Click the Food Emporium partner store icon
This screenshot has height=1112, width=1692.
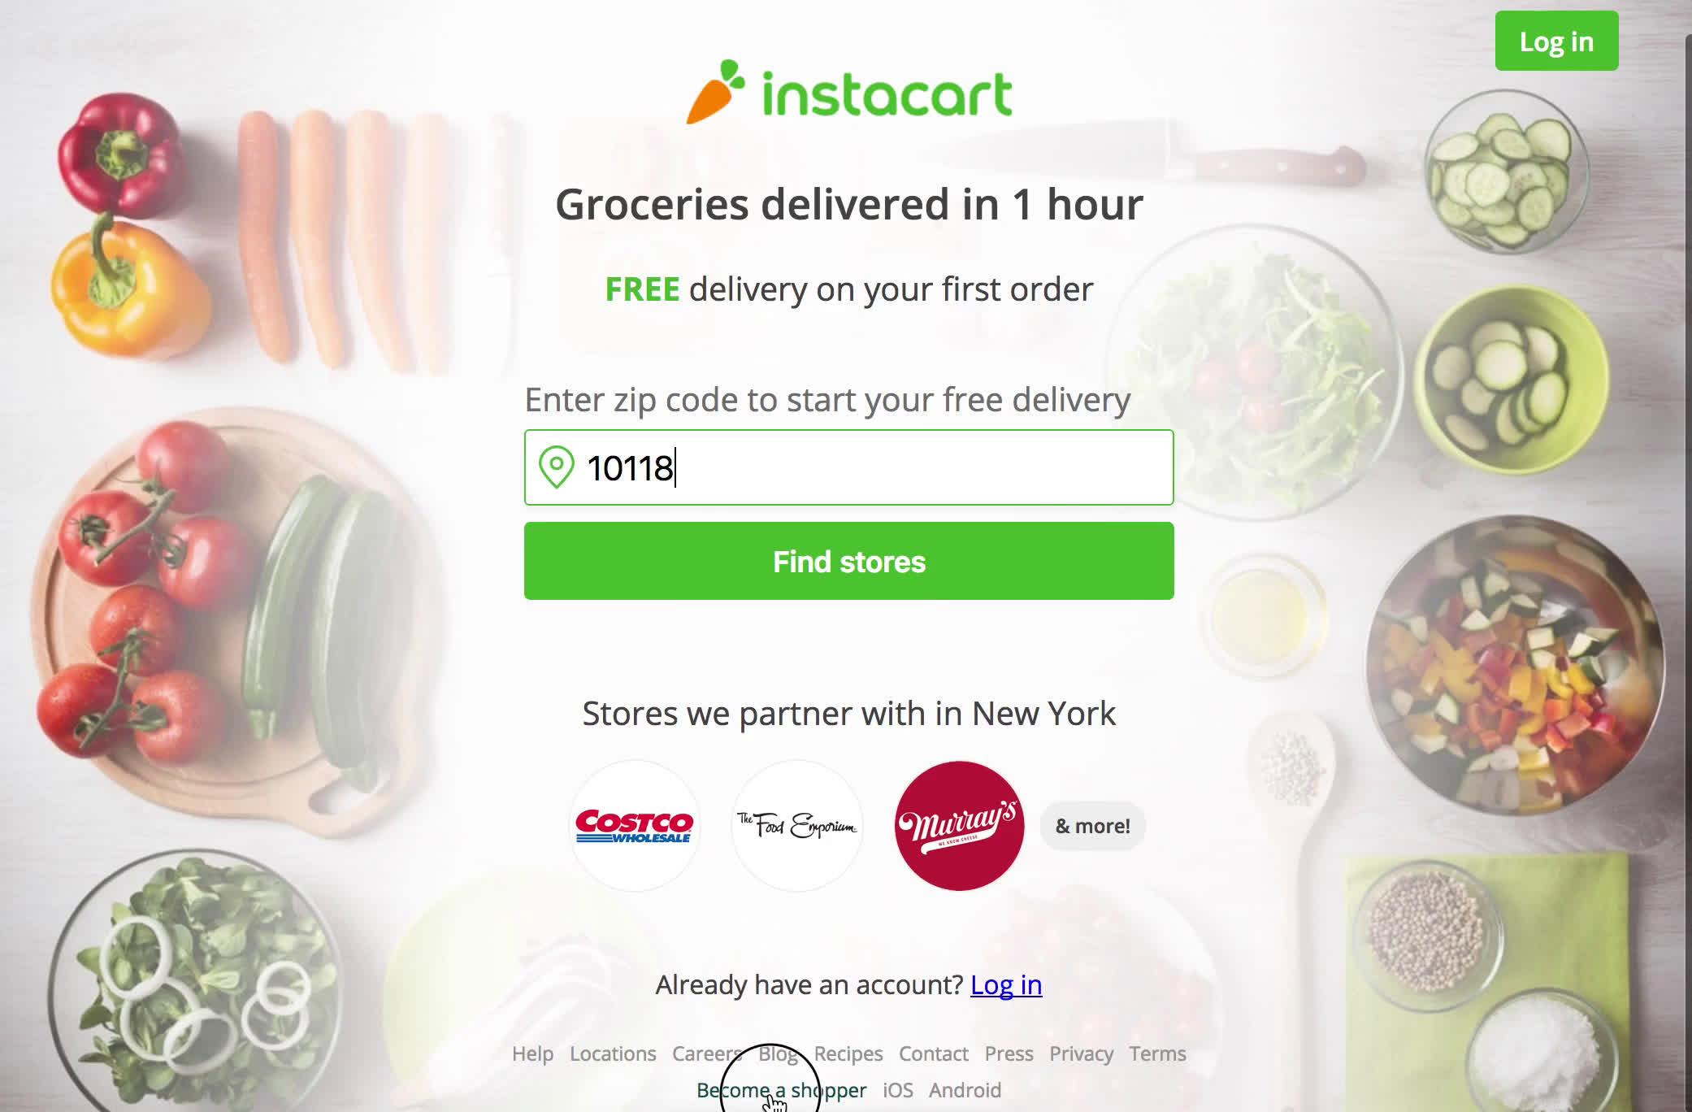[x=796, y=825]
